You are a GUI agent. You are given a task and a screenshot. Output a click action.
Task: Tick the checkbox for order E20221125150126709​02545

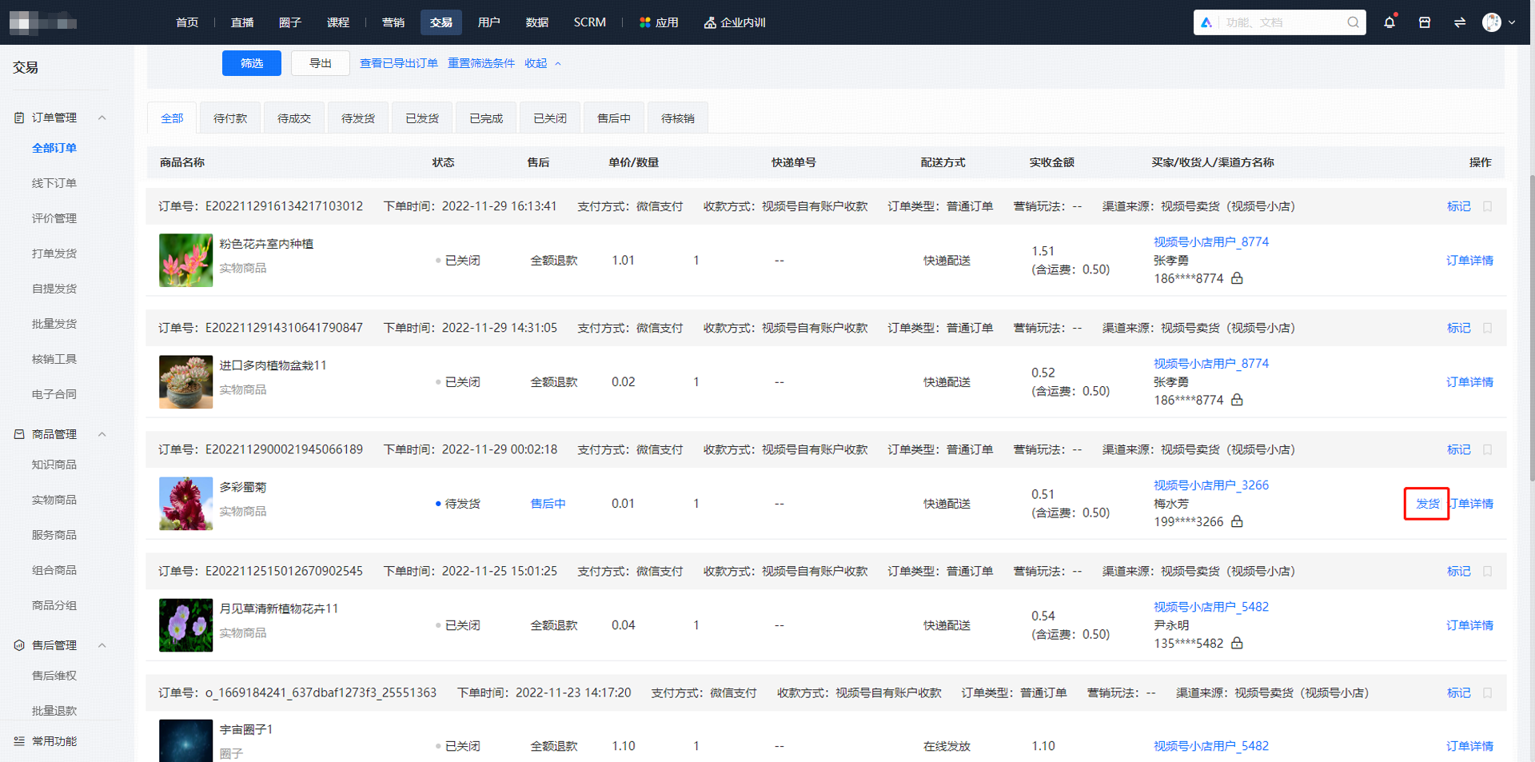pos(1488,571)
